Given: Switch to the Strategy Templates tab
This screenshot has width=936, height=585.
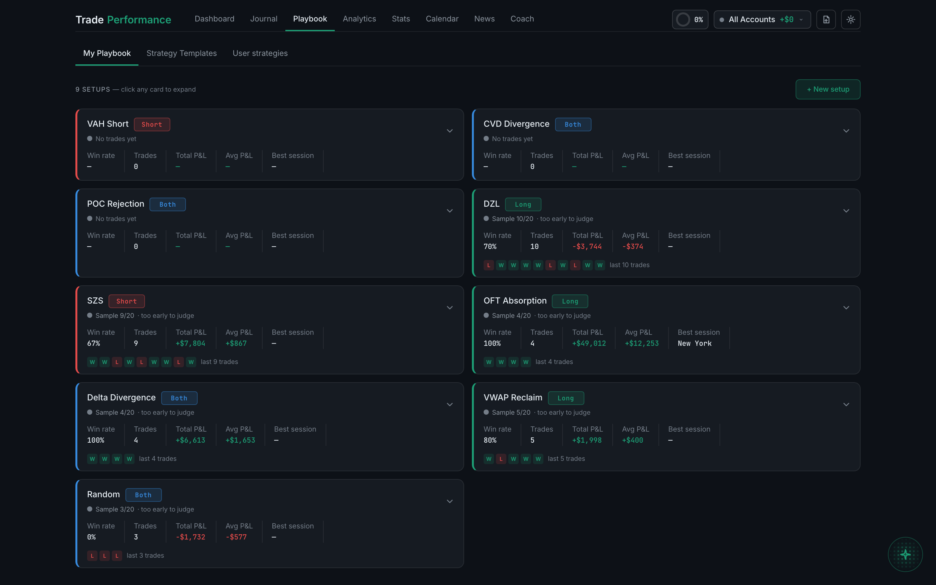Looking at the screenshot, I should [x=181, y=53].
